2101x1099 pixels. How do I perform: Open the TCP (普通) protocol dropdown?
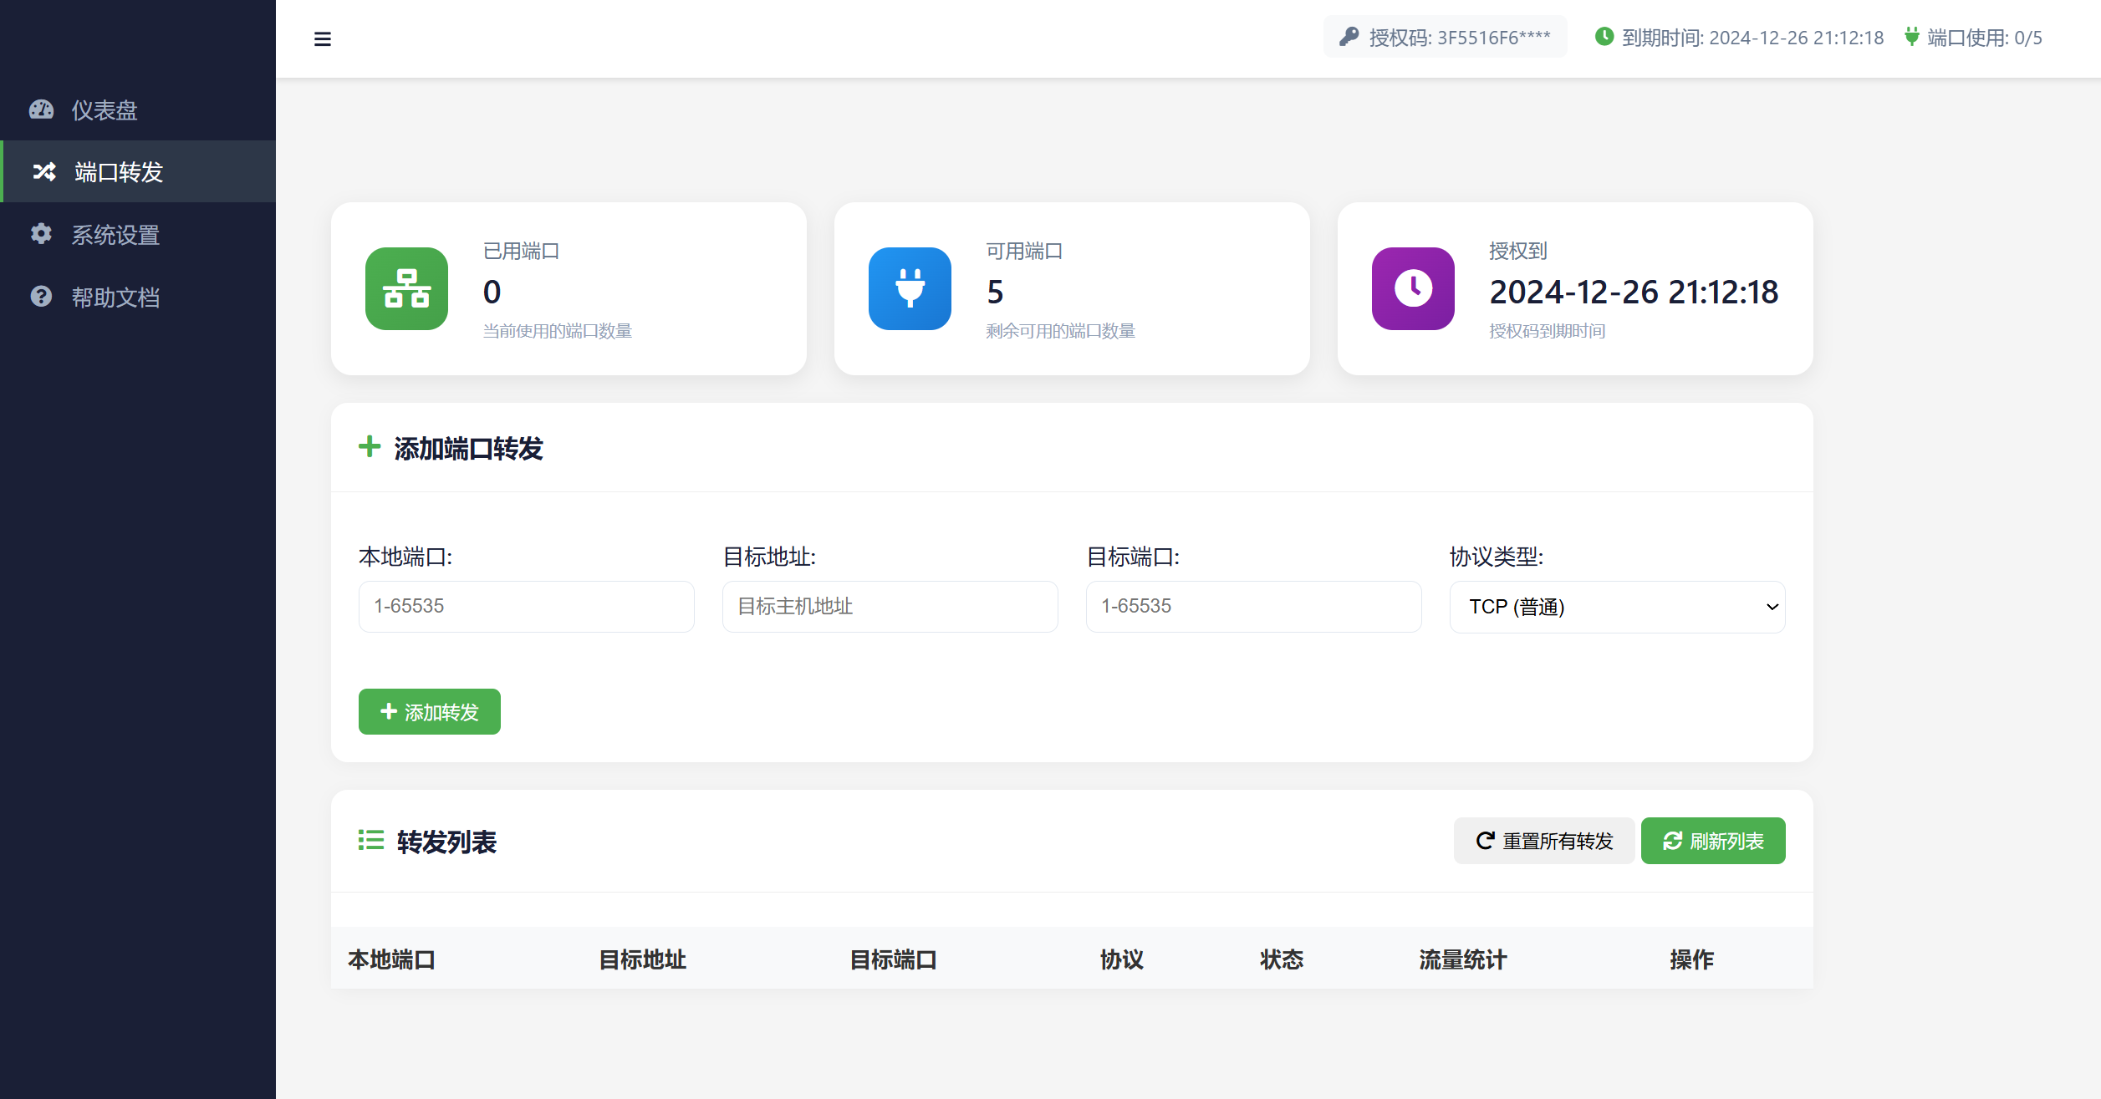tap(1617, 606)
